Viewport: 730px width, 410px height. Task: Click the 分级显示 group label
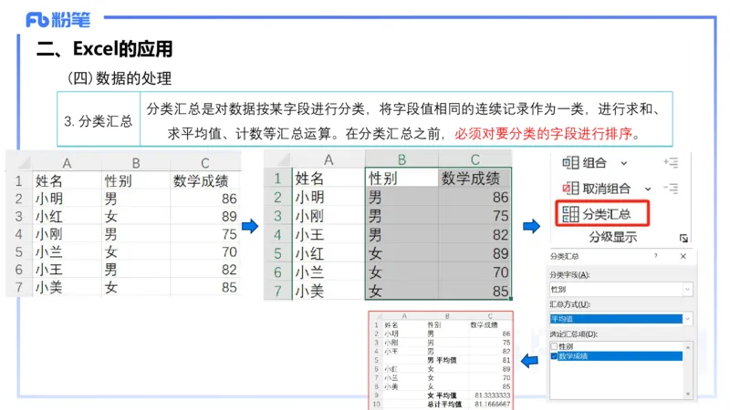click(x=612, y=237)
